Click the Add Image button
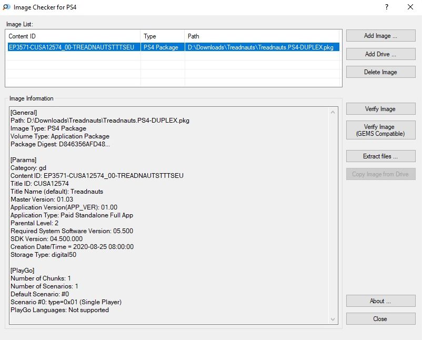Screen dimensions: 422x340 click(380, 36)
